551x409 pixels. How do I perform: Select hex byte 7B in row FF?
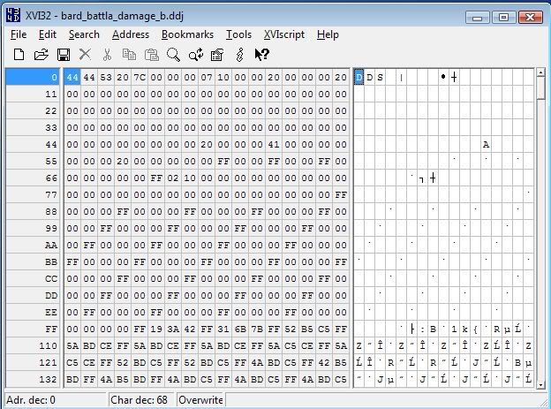click(257, 329)
